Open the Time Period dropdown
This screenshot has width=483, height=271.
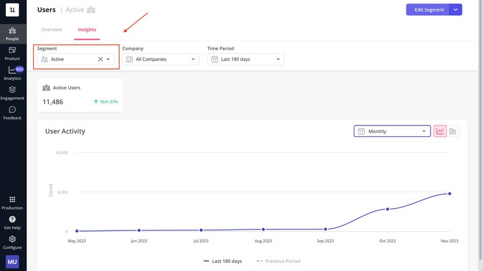[x=246, y=59]
